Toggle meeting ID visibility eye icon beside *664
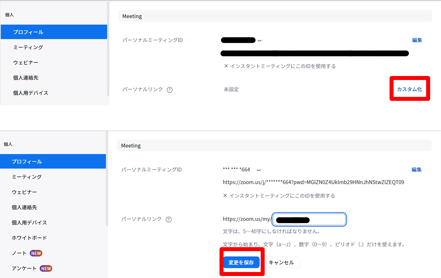The width and height of the screenshot is (441, 278). [x=259, y=170]
